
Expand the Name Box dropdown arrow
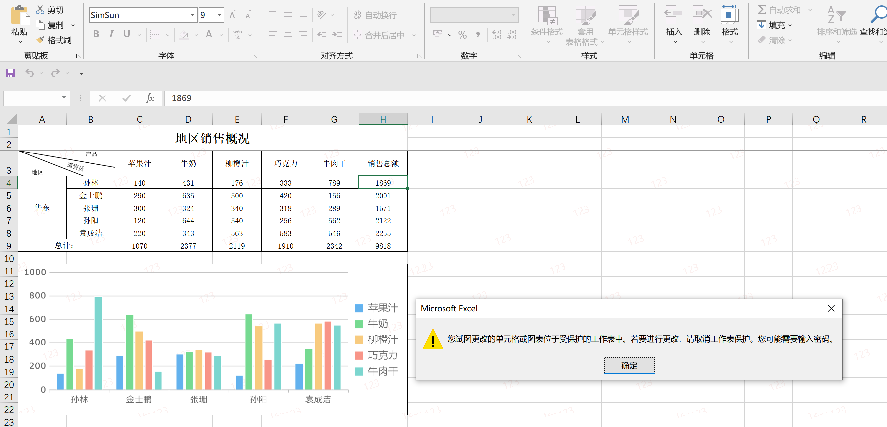pos(64,98)
